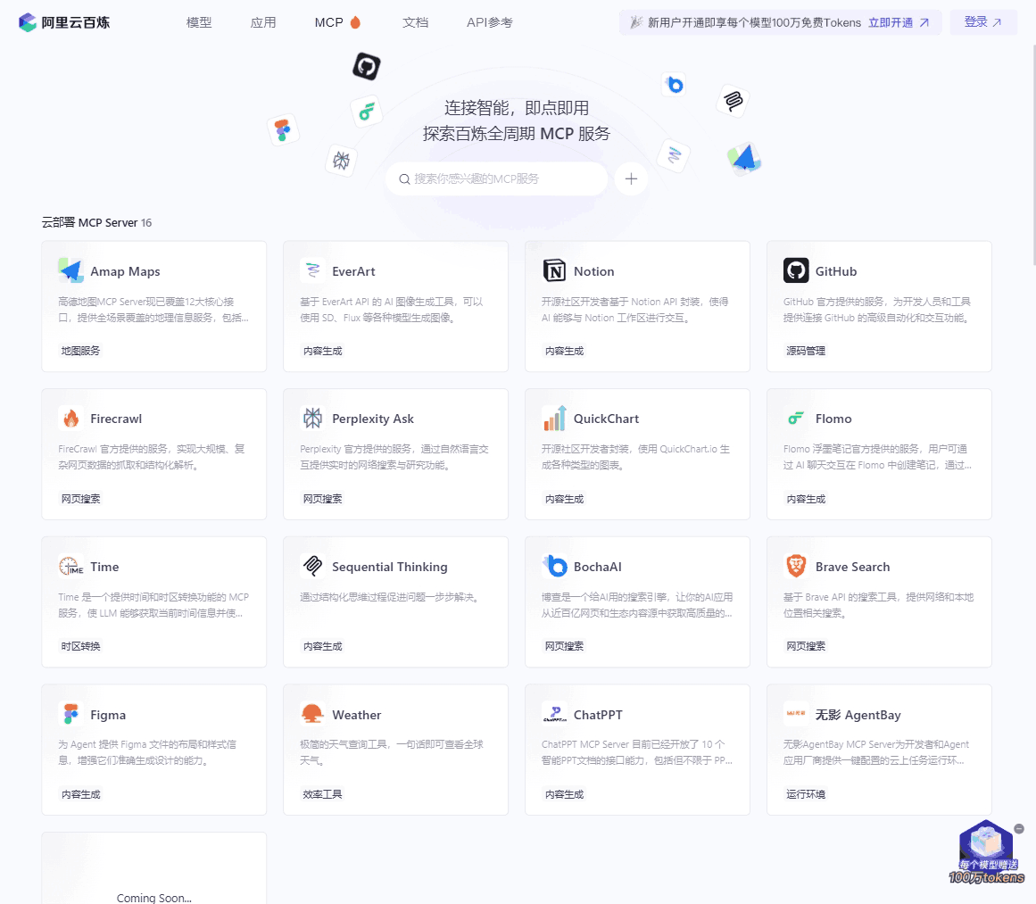Open the 应用 navigation tab
The width and height of the screenshot is (1036, 904).
pos(263,22)
